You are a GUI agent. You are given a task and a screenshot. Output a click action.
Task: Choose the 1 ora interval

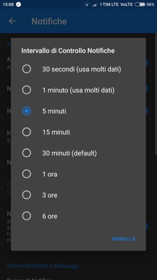coord(78,174)
